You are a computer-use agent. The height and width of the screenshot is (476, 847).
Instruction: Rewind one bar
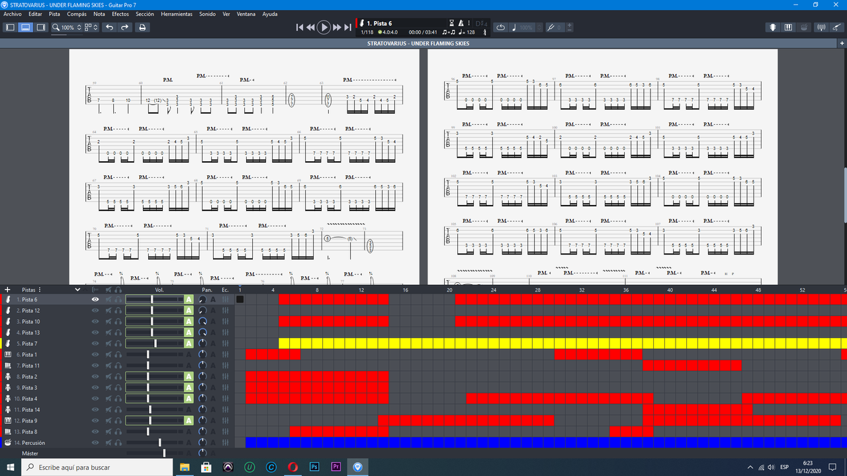pos(311,27)
